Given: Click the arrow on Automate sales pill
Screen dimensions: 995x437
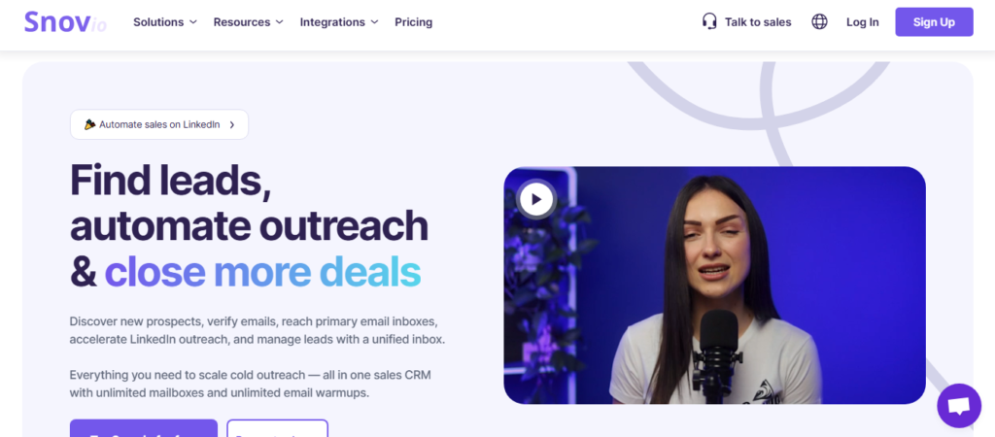Looking at the screenshot, I should (x=231, y=125).
